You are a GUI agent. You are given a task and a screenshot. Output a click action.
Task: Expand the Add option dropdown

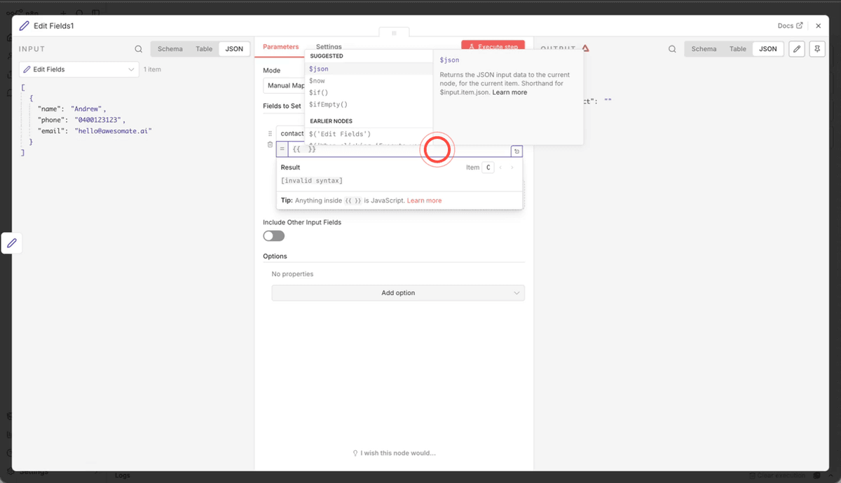coord(398,293)
